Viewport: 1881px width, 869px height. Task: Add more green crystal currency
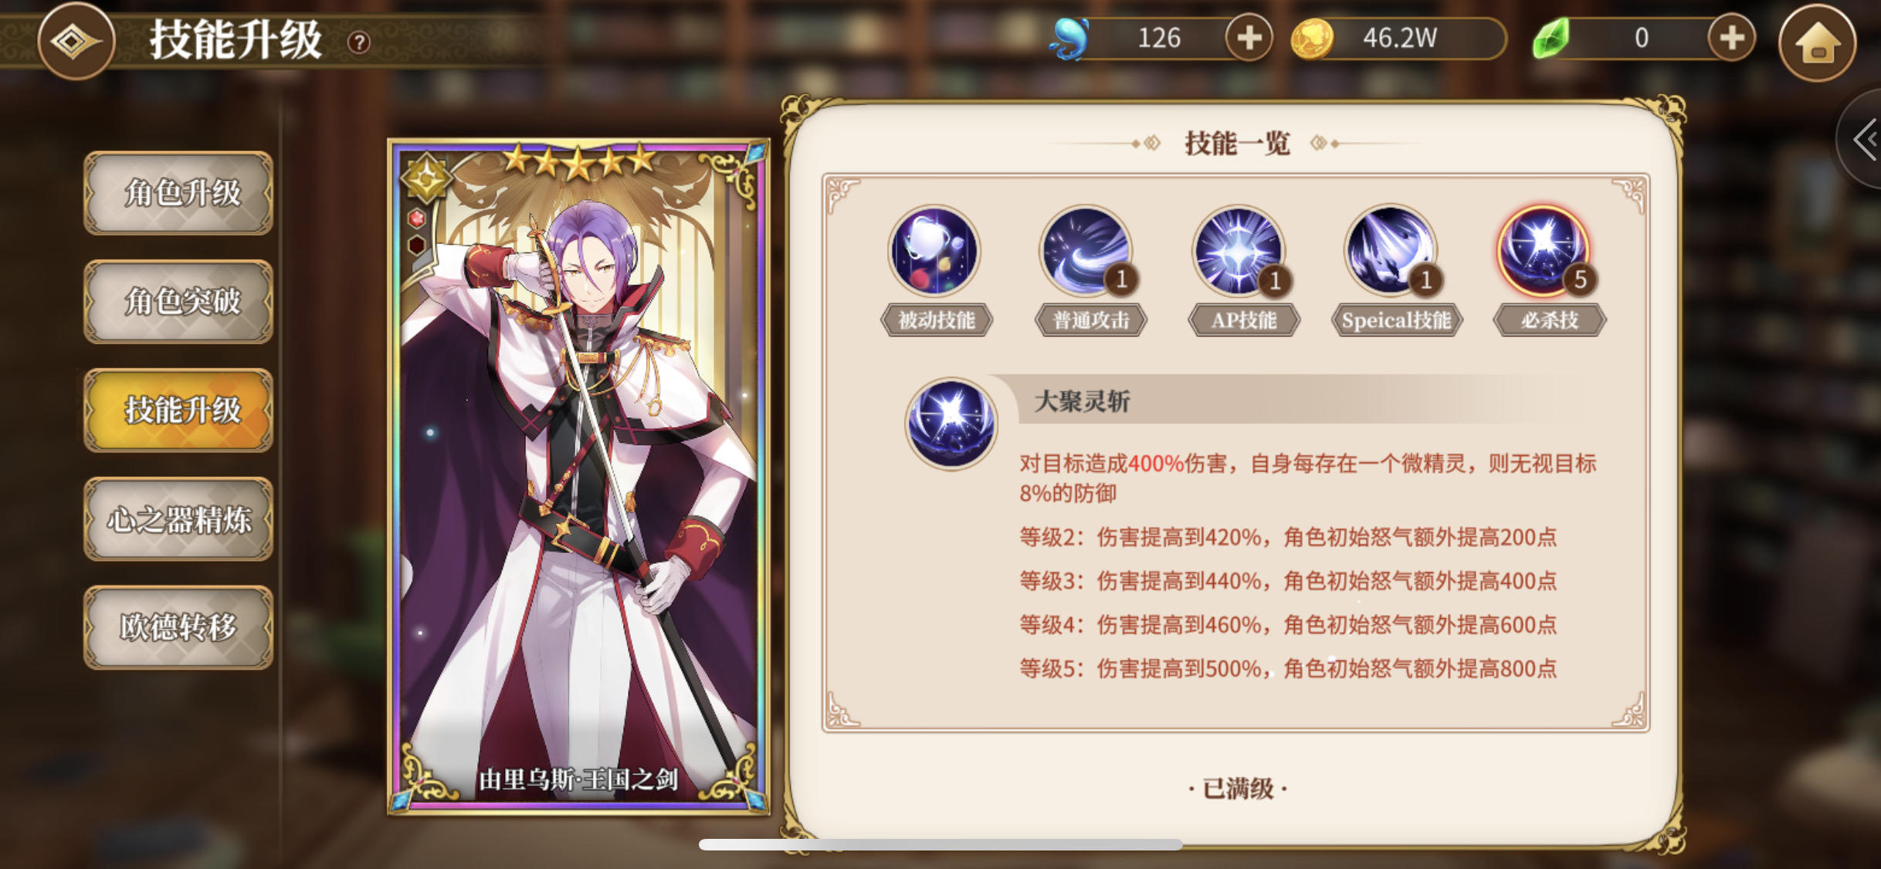coord(1731,37)
